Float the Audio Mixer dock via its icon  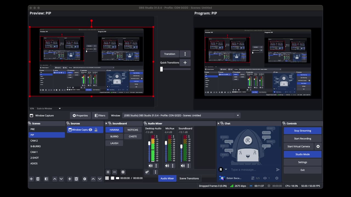point(145,123)
